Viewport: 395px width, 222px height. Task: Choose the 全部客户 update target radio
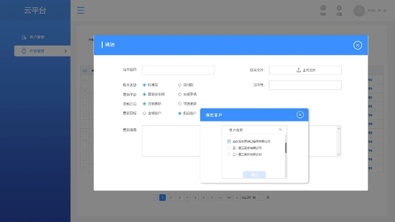point(144,113)
